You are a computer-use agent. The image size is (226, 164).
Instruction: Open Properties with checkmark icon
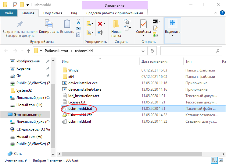[143, 24]
